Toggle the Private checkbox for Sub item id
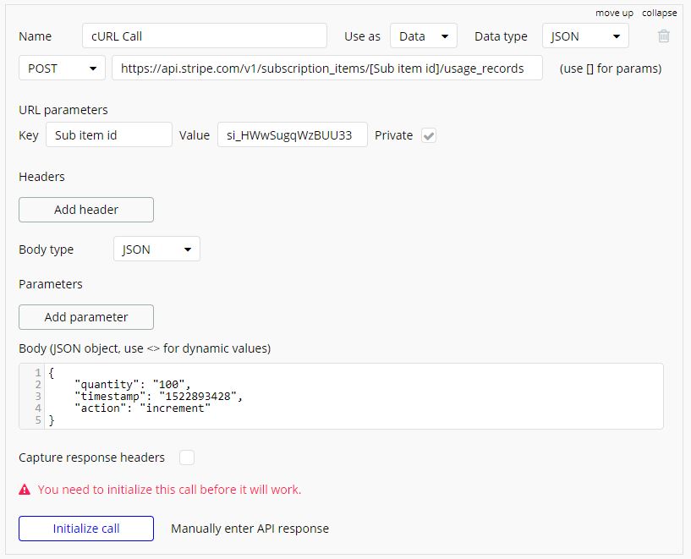 tap(429, 135)
